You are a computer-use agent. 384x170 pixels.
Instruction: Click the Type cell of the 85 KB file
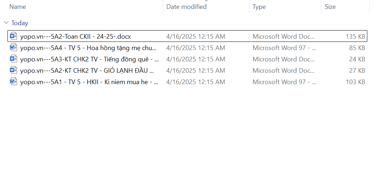click(x=284, y=48)
